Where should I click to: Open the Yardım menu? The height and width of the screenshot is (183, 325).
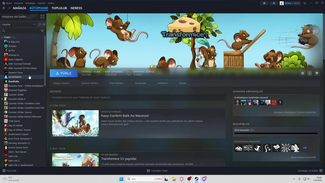(51, 3)
